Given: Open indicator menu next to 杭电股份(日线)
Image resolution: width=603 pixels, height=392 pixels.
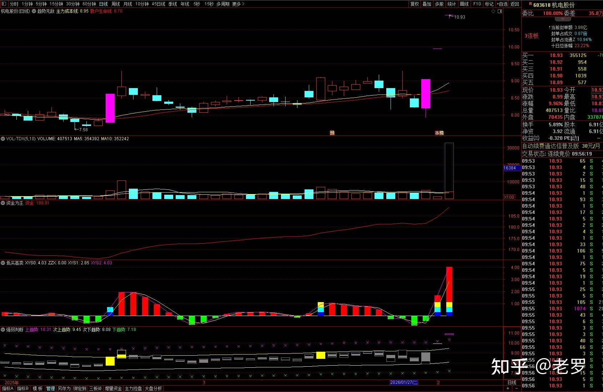Looking at the screenshot, I should click(34, 11).
